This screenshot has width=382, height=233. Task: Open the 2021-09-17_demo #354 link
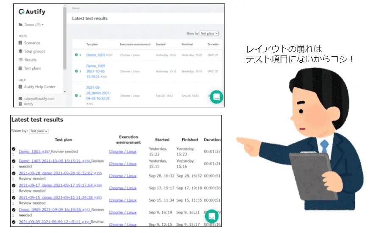pos(60,185)
